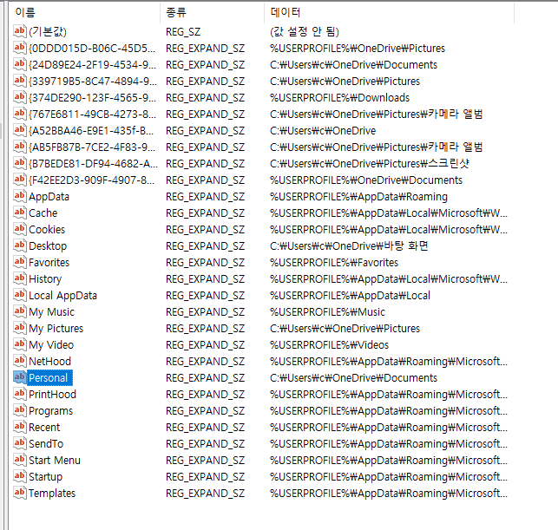
Task: Select the My Pictures value name
Action: pyautogui.click(x=56, y=328)
